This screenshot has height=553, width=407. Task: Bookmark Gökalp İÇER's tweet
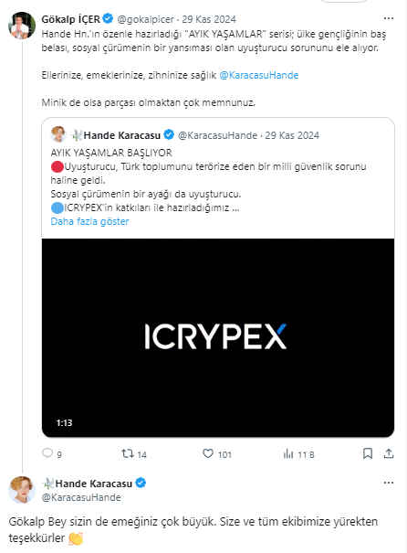click(x=368, y=453)
